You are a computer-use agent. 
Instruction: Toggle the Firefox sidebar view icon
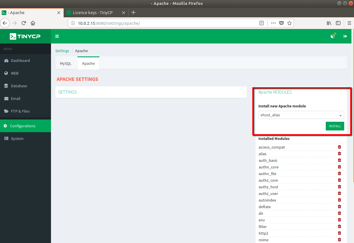click(338, 23)
